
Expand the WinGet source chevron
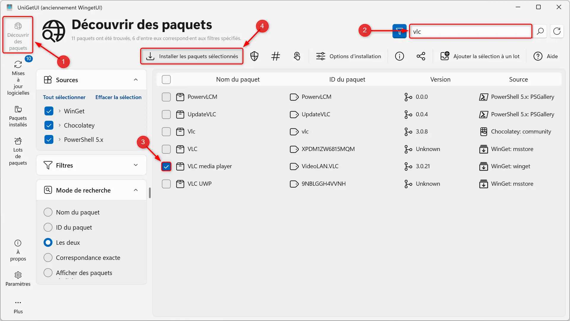(60, 111)
